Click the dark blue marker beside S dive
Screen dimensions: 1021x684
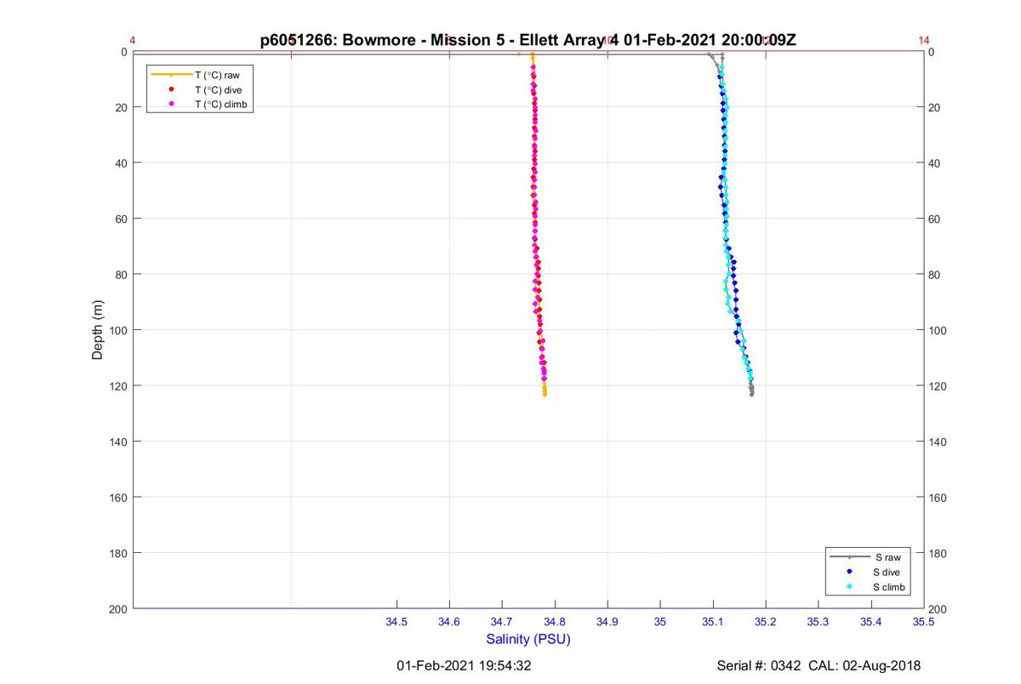(x=850, y=572)
